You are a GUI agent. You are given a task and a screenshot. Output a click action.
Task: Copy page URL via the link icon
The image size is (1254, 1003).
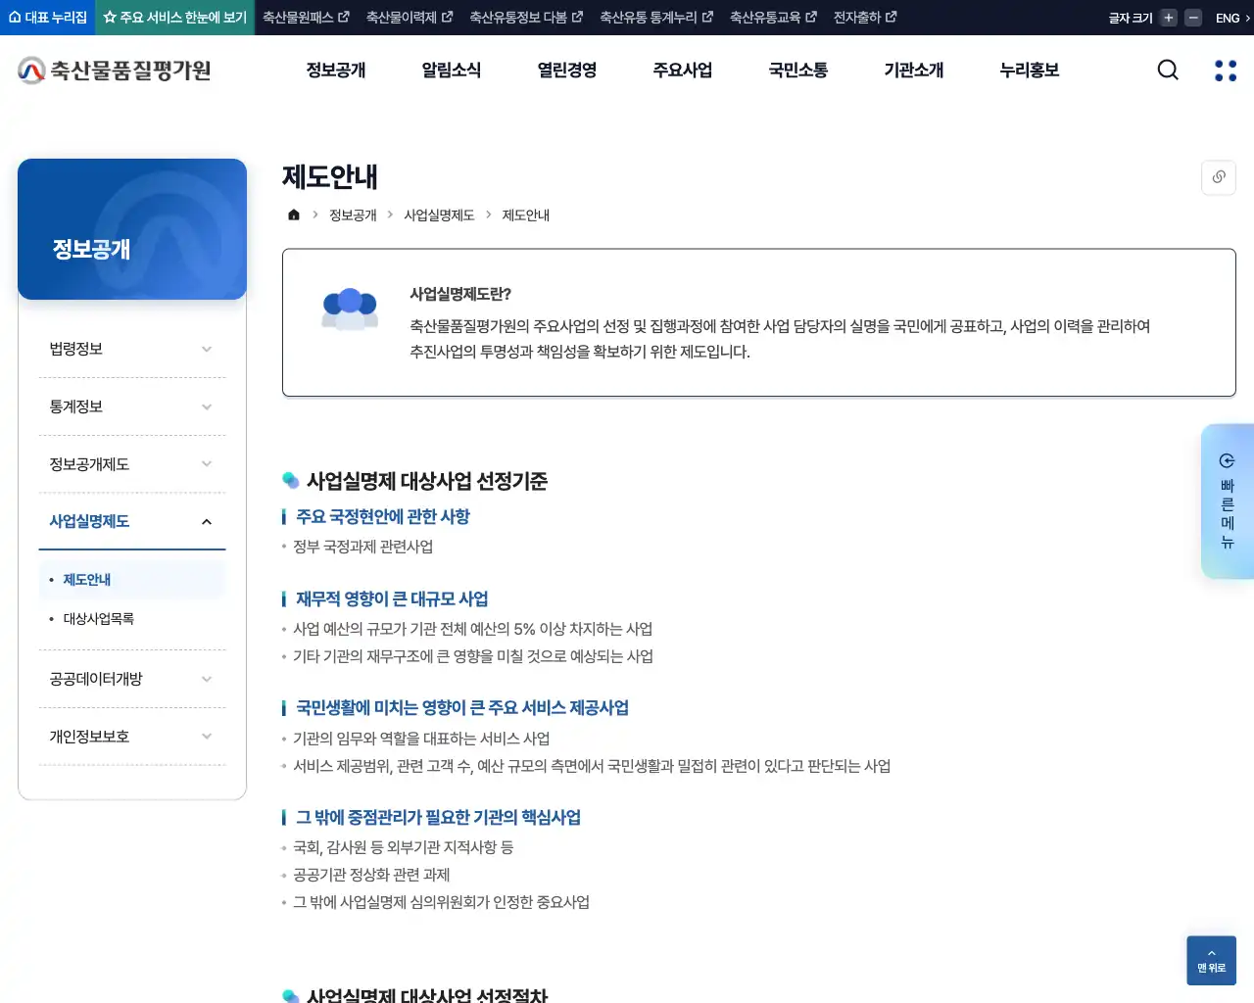point(1218,177)
